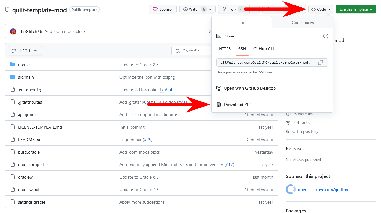Click the template repository icon beside repo name
The width and height of the screenshot is (381, 213).
click(x=7, y=9)
